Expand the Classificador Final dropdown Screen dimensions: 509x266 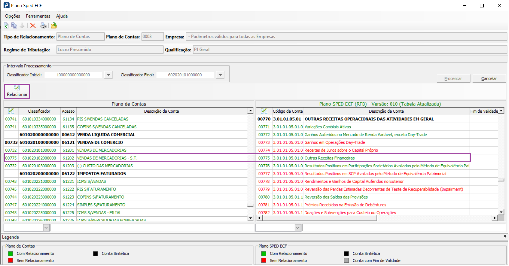click(x=220, y=75)
